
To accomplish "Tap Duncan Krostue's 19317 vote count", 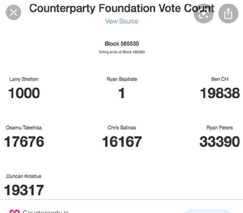I will tap(24, 190).
